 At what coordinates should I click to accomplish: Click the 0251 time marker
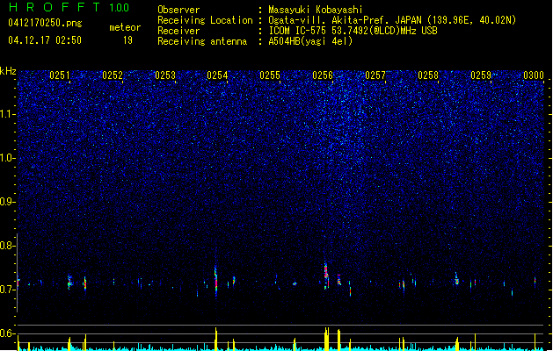pos(60,75)
